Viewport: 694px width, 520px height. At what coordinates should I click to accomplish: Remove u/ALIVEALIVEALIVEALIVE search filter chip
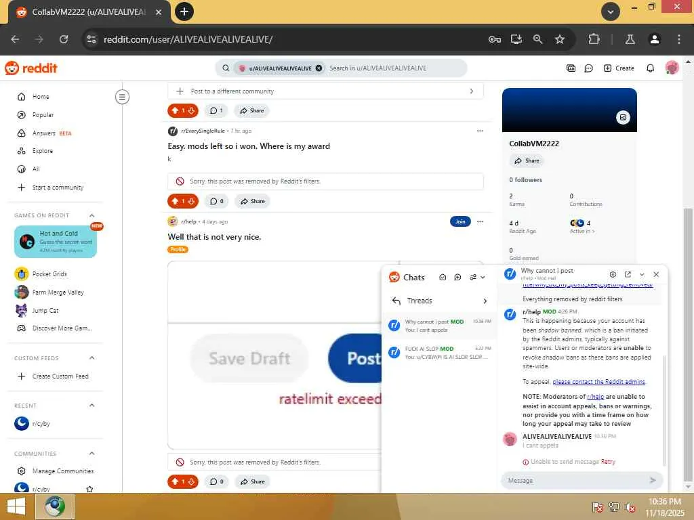[x=319, y=68]
